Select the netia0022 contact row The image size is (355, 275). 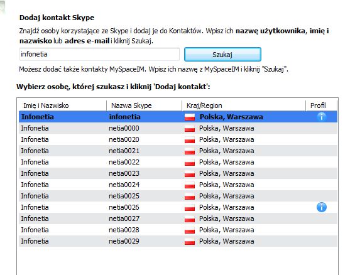click(x=178, y=162)
